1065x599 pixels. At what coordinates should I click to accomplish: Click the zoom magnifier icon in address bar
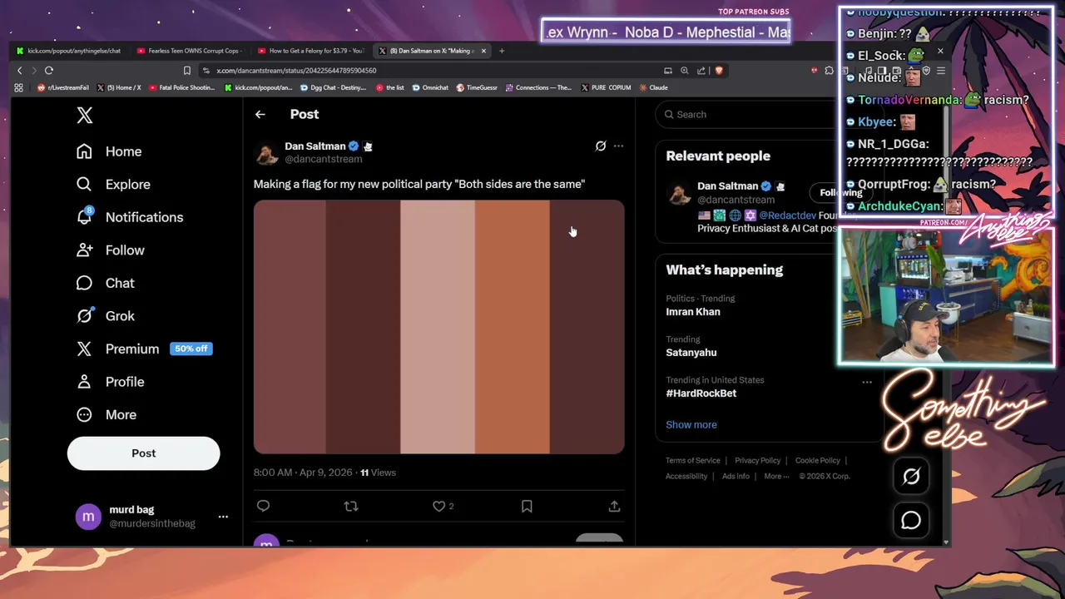coord(685,71)
